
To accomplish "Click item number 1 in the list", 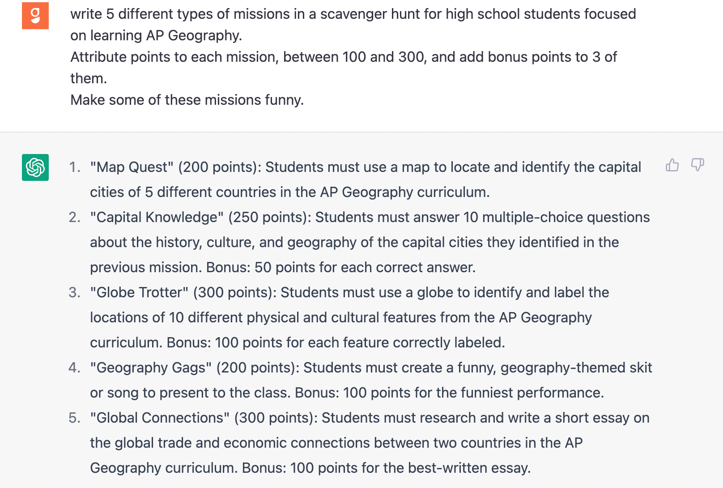I will pos(74,167).
